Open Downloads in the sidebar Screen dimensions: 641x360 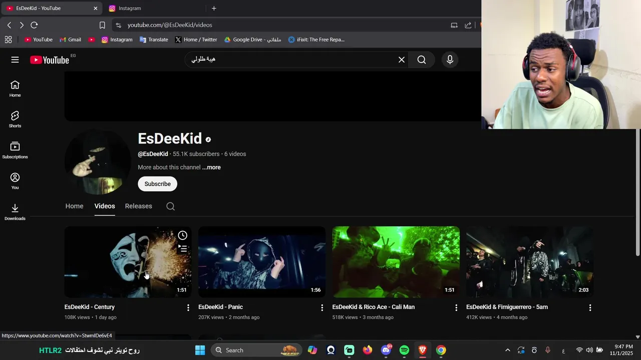pos(15,212)
